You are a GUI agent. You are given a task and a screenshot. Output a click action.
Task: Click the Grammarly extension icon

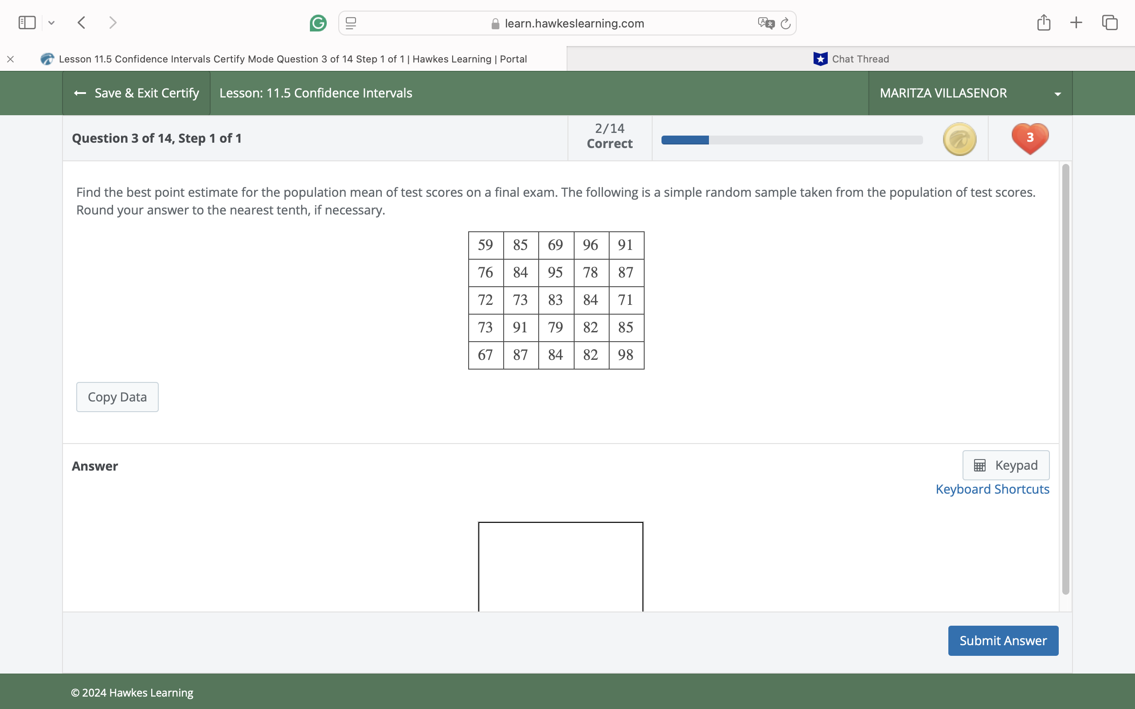[318, 23]
